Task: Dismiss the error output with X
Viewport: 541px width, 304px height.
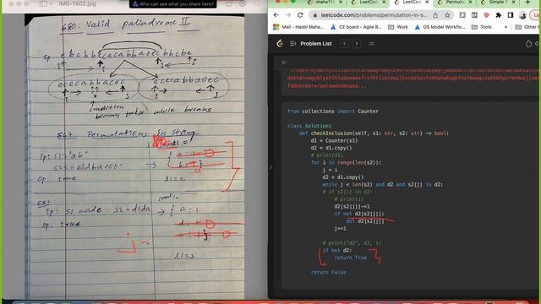Action: [x=283, y=62]
